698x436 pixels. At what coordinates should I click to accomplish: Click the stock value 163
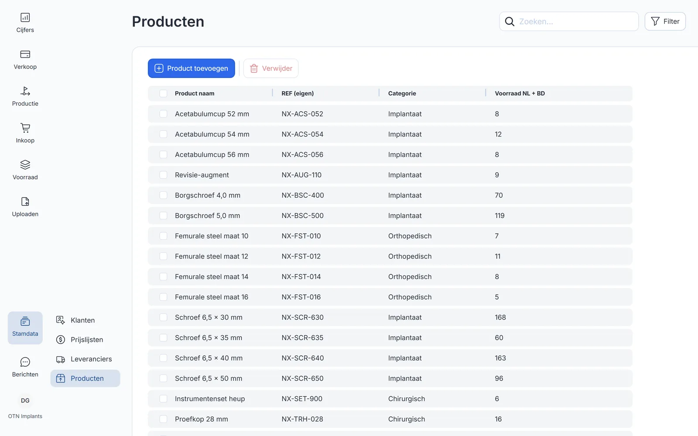[x=500, y=358]
